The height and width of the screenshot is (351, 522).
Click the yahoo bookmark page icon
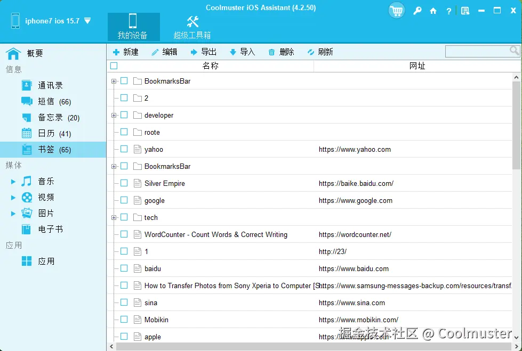(x=137, y=149)
